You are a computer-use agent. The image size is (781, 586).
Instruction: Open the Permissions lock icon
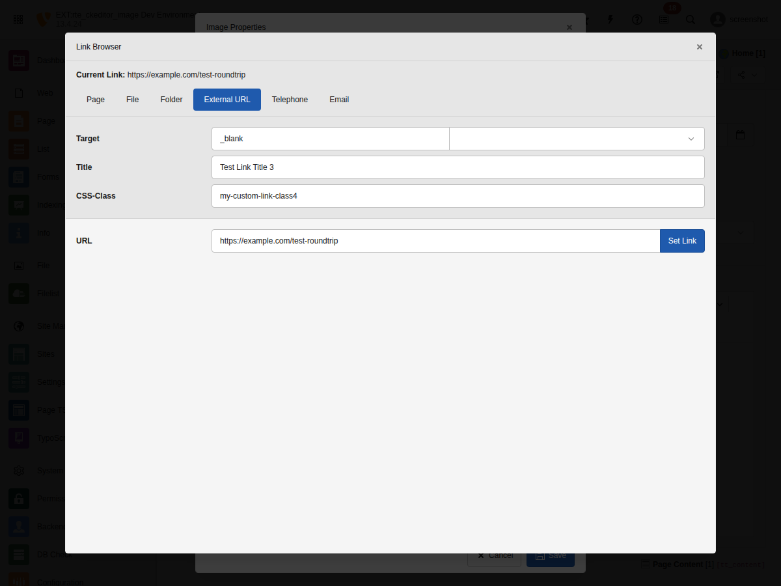tap(19, 498)
